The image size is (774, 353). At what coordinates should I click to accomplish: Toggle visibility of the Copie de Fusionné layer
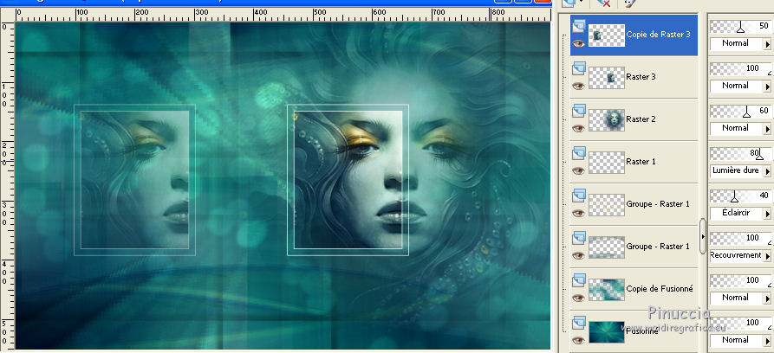pyautogui.click(x=579, y=298)
